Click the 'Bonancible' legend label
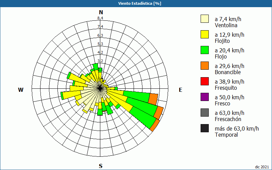 coord(228,72)
